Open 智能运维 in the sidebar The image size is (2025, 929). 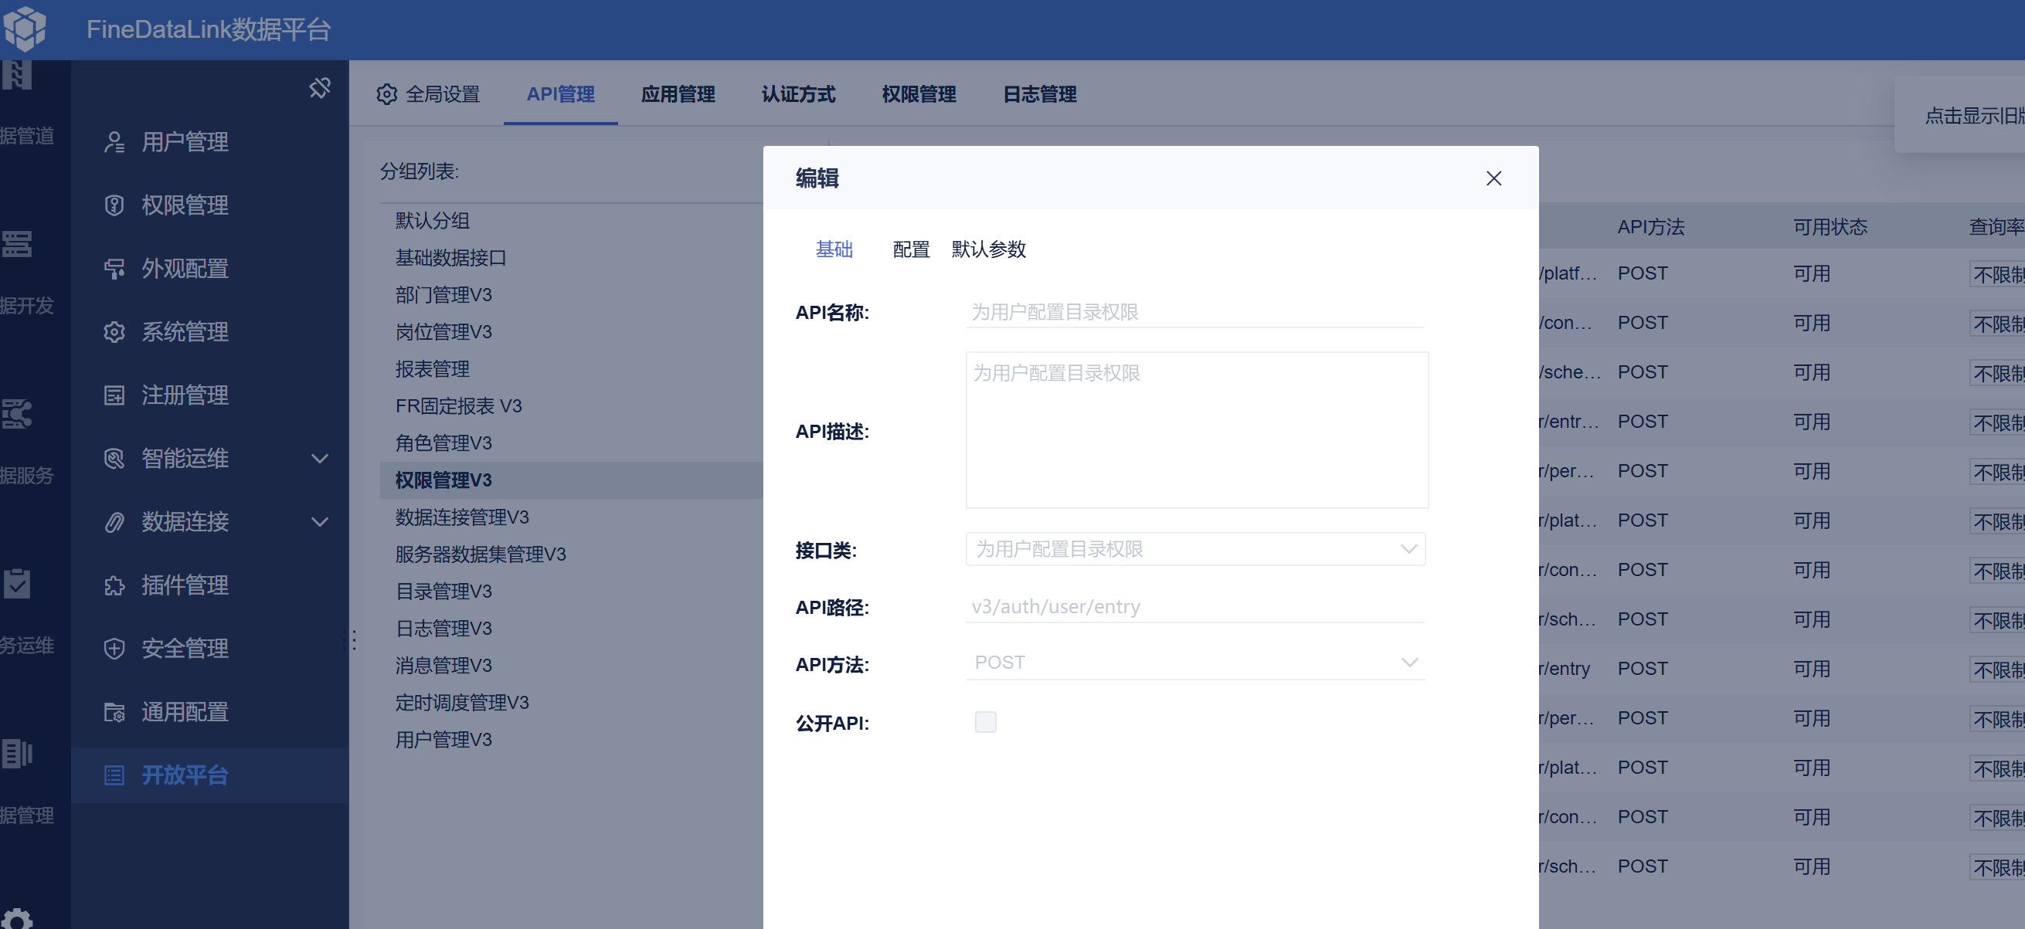coord(185,458)
